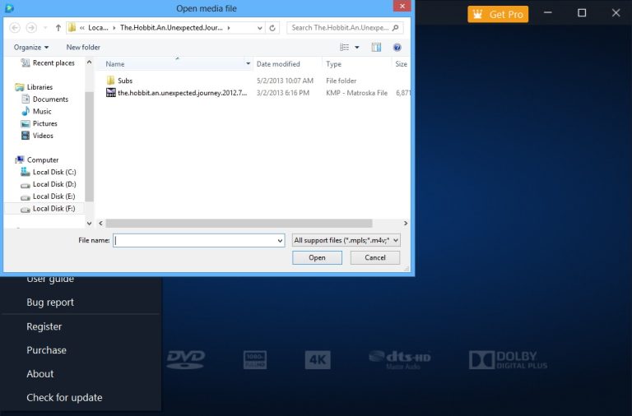
Task: Select the hobbit Matroska video file
Action: pyautogui.click(x=181, y=93)
